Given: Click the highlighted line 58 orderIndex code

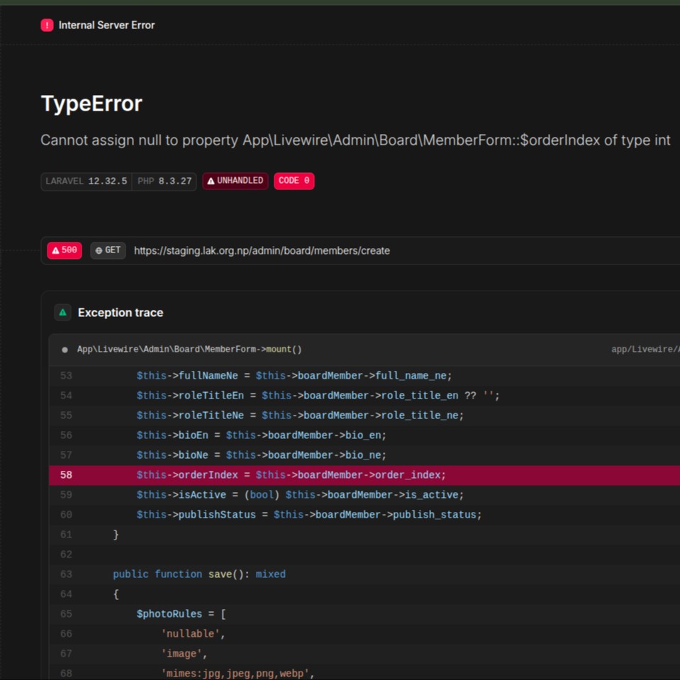Looking at the screenshot, I should 291,475.
